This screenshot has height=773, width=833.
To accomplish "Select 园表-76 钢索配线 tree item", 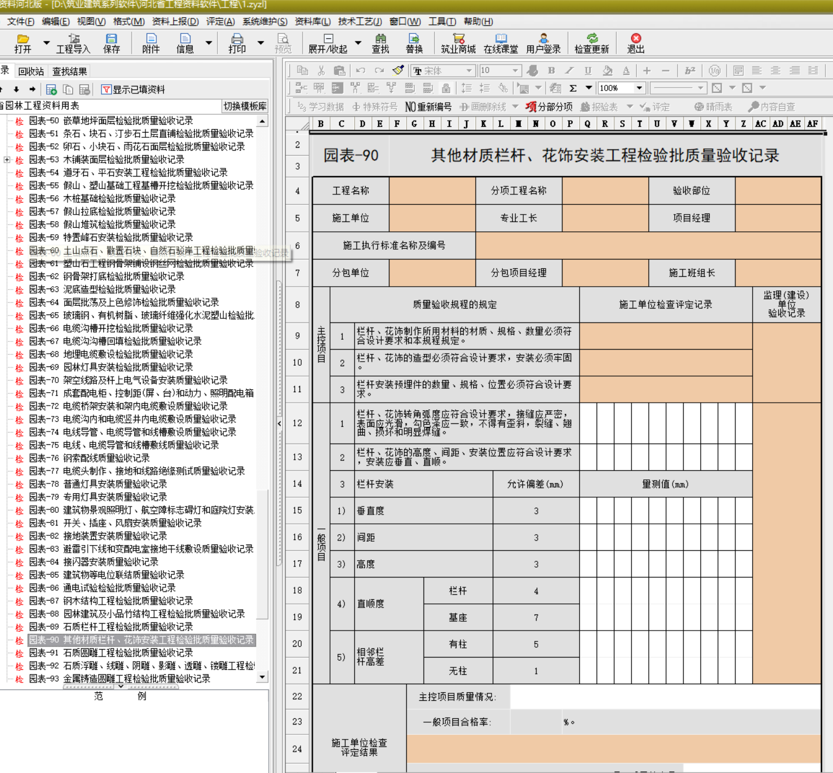I will pos(89,458).
